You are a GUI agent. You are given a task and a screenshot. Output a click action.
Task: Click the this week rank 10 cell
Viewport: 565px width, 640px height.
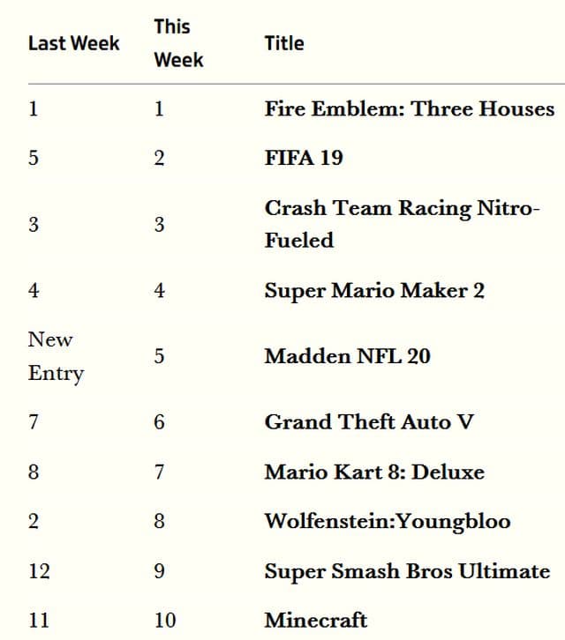click(164, 621)
